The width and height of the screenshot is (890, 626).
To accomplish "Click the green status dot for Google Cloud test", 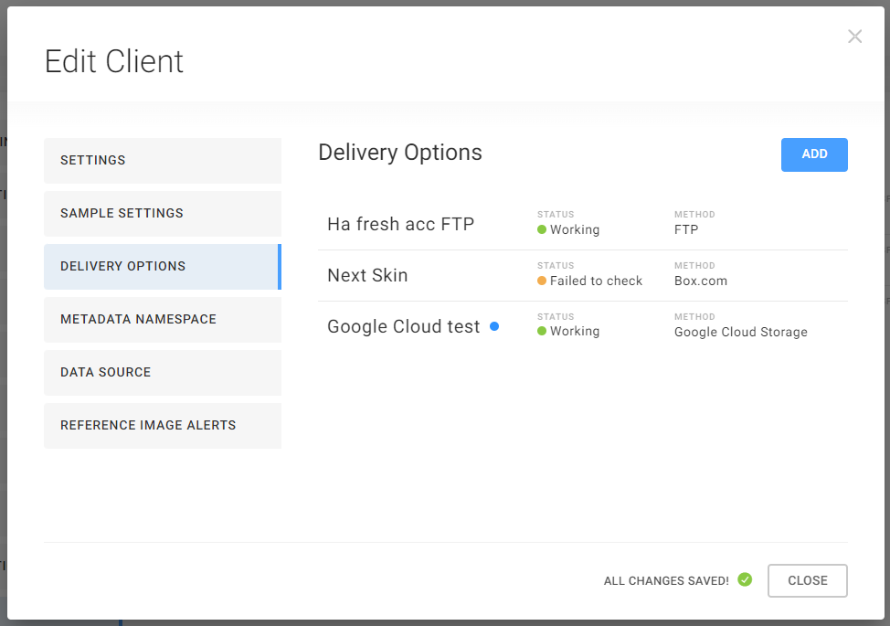I will pos(542,332).
